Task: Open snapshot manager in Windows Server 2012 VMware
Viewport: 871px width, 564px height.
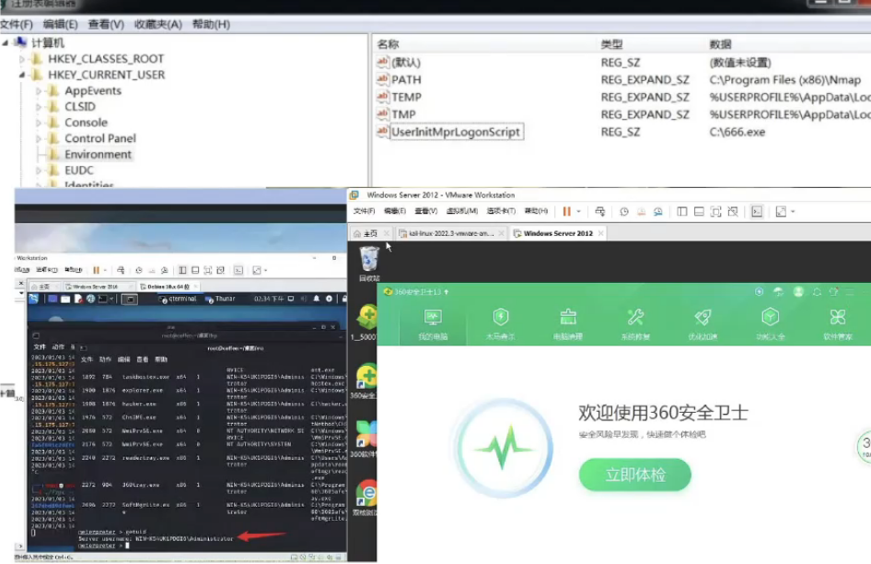Action: coord(658,211)
